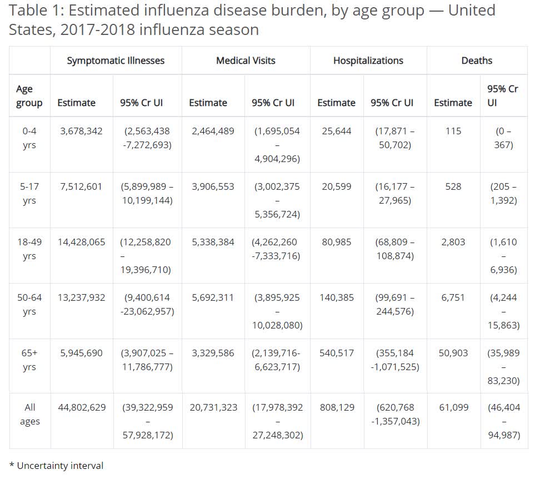
Task: Click the Symptomatic Illnesses column header
Action: click(116, 60)
